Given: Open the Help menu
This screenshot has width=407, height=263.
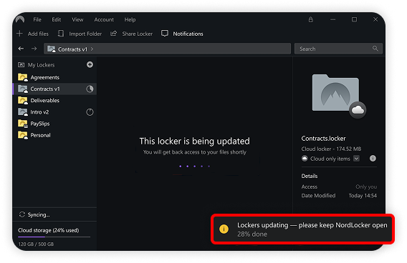Looking at the screenshot, I should point(130,20).
